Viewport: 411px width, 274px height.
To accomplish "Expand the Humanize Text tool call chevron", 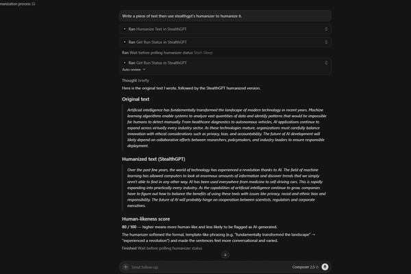I will pos(326,29).
